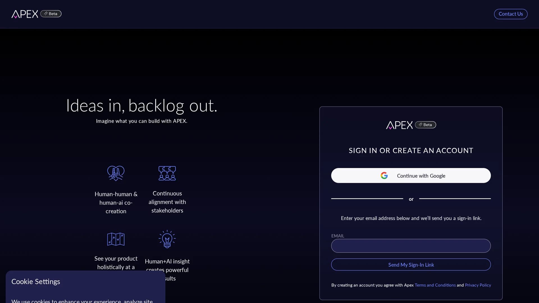The height and width of the screenshot is (303, 539).
Task: Click the 'See your product holistically' text
Action: click(116, 263)
